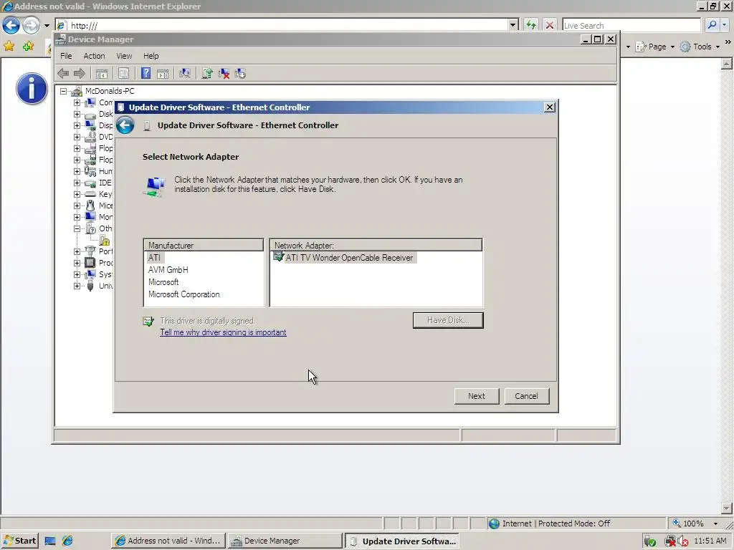
Task: Select the Processors category chip icon
Action: click(x=90, y=263)
